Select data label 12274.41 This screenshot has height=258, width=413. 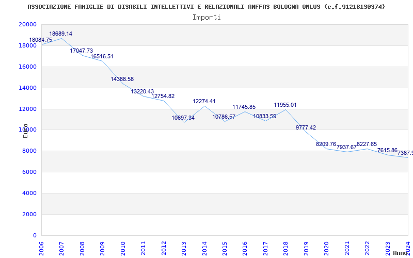point(204,101)
